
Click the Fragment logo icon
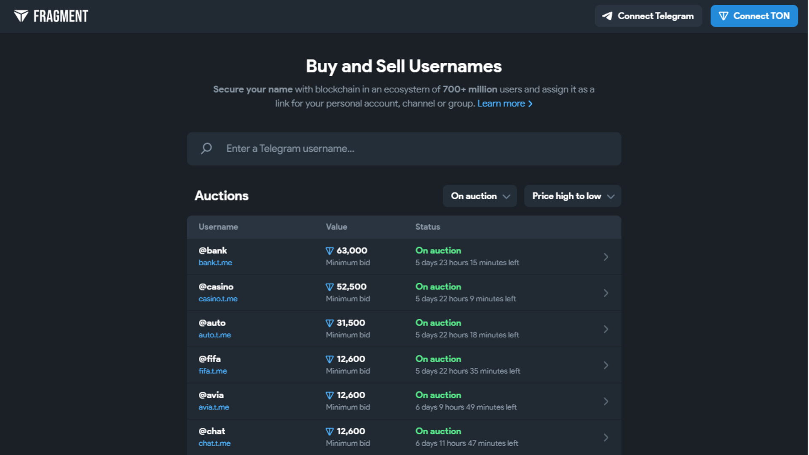21,16
